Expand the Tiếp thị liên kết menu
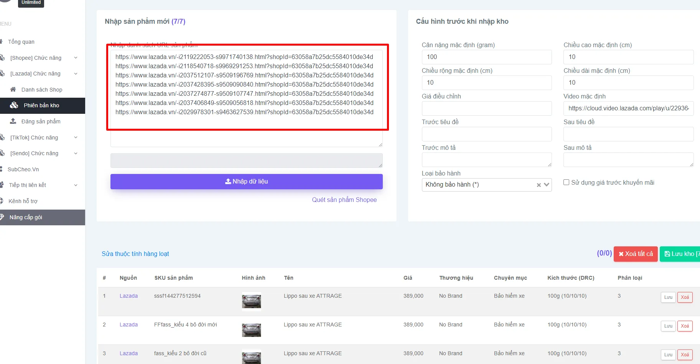 coord(43,185)
